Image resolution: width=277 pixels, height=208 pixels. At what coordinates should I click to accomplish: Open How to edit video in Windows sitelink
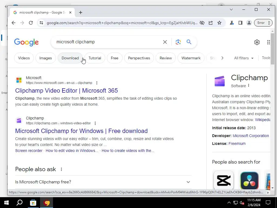[72, 151]
